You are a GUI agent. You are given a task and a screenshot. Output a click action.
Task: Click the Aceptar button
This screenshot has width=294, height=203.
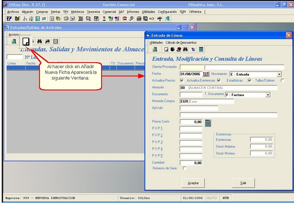click(193, 183)
